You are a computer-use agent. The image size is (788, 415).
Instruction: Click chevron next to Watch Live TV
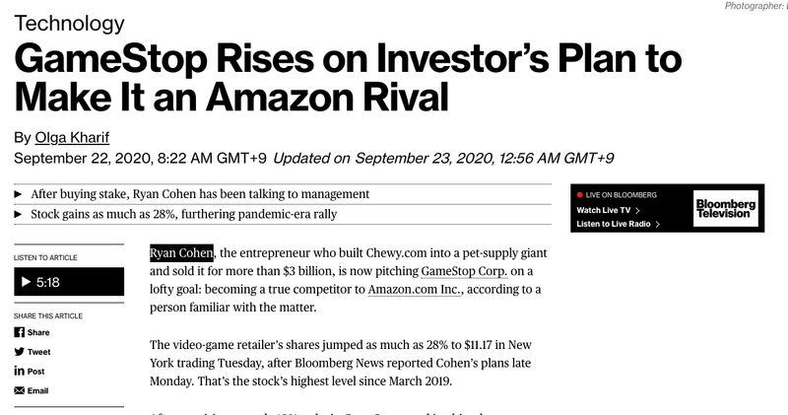click(x=637, y=210)
